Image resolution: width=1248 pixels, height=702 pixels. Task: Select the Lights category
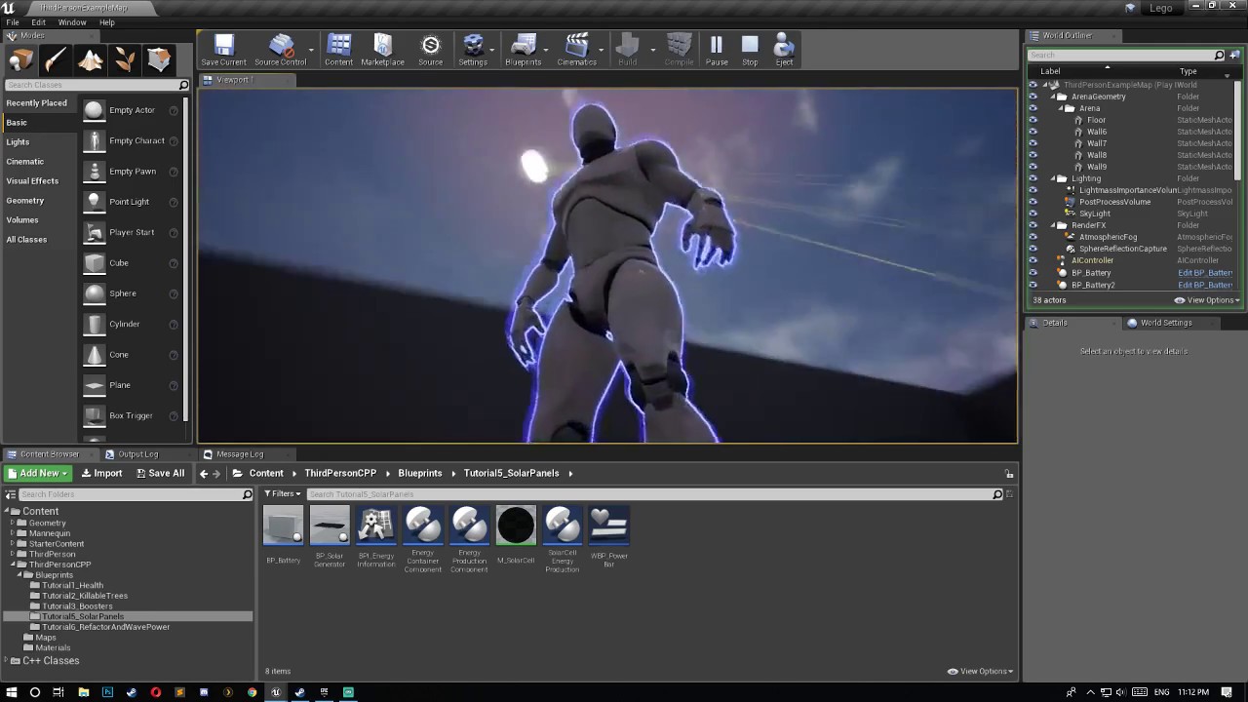click(18, 142)
